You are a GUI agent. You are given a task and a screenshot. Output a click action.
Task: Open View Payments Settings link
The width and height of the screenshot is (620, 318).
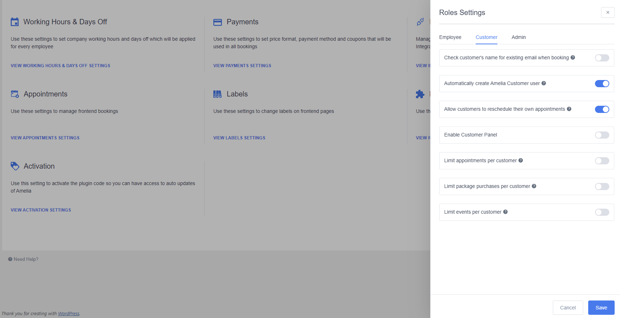click(x=242, y=66)
